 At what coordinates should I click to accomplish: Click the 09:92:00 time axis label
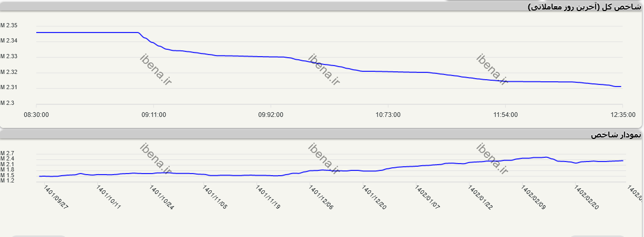[x=271, y=115]
